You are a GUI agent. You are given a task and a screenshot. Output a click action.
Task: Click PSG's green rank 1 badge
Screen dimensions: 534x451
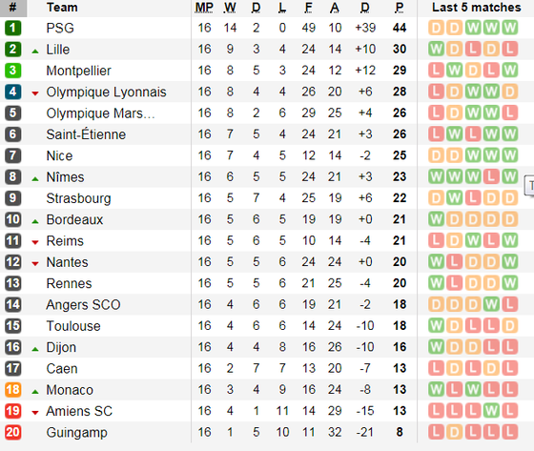coord(13,28)
